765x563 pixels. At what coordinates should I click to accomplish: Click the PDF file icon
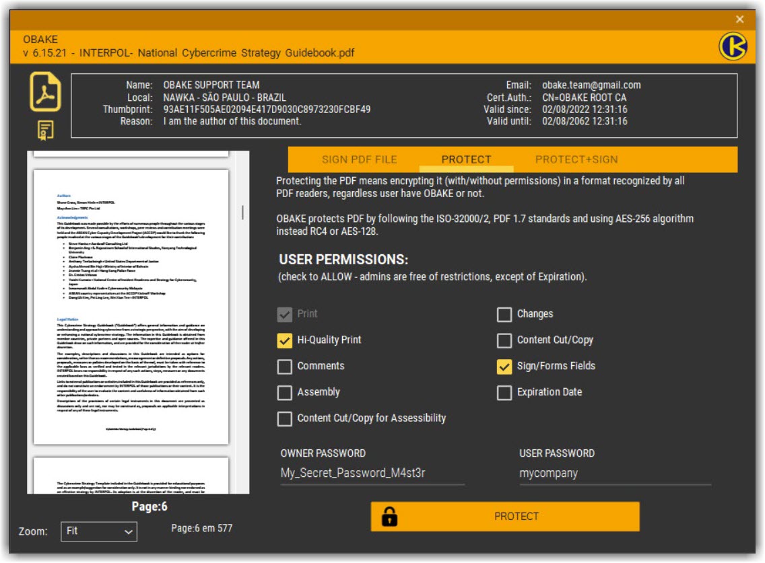click(x=45, y=91)
